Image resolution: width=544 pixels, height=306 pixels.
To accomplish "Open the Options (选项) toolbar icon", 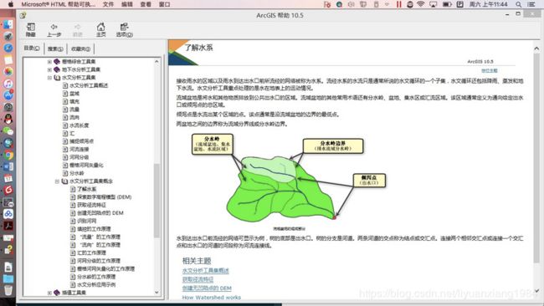I will point(124,30).
